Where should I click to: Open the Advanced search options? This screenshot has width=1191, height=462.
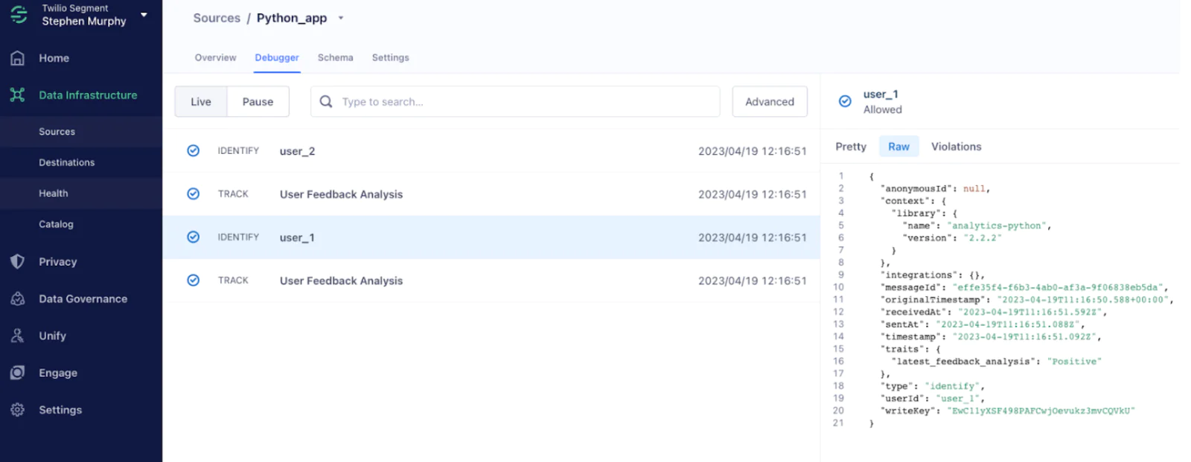770,102
